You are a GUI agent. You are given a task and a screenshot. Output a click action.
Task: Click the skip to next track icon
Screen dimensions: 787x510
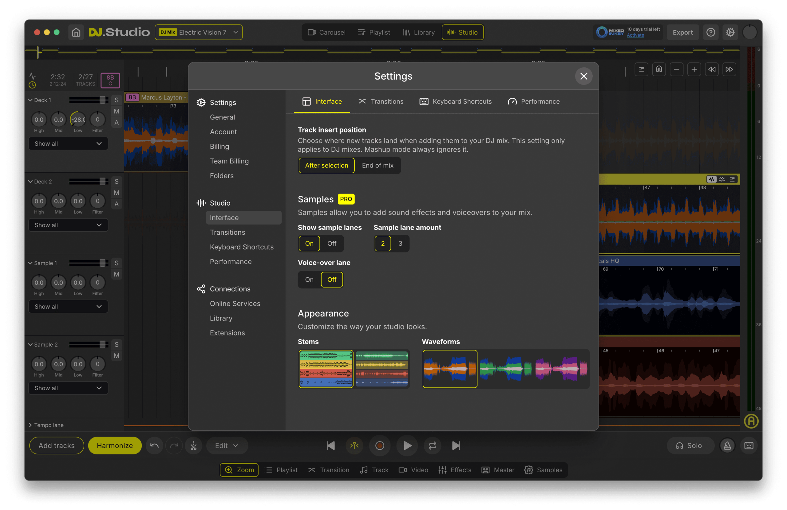pyautogui.click(x=456, y=445)
